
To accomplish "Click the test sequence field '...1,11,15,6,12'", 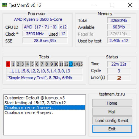I will pos(44,71).
